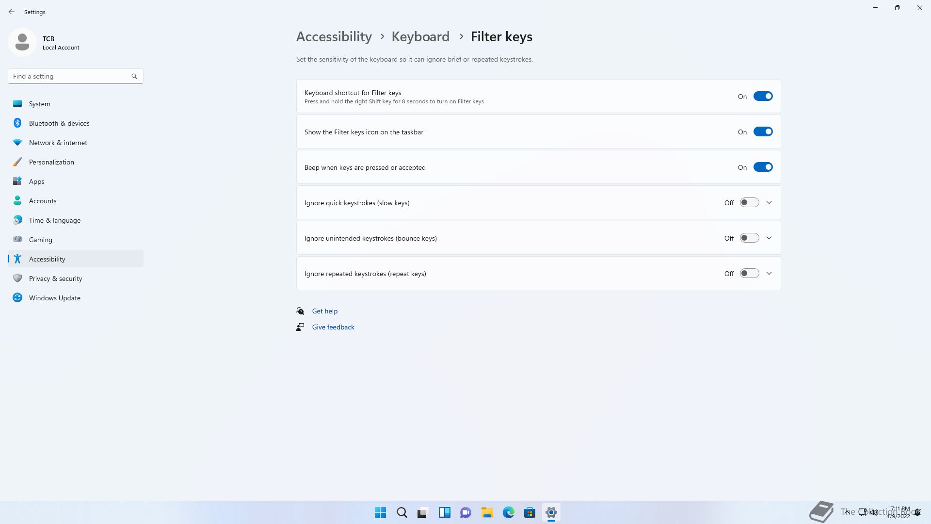Click the Gaming controller icon in sidebar

tap(17, 239)
